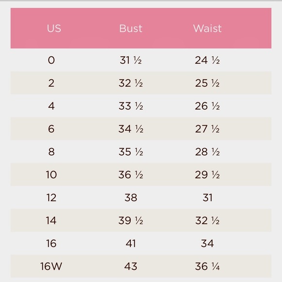Select the US column header

tap(54, 28)
